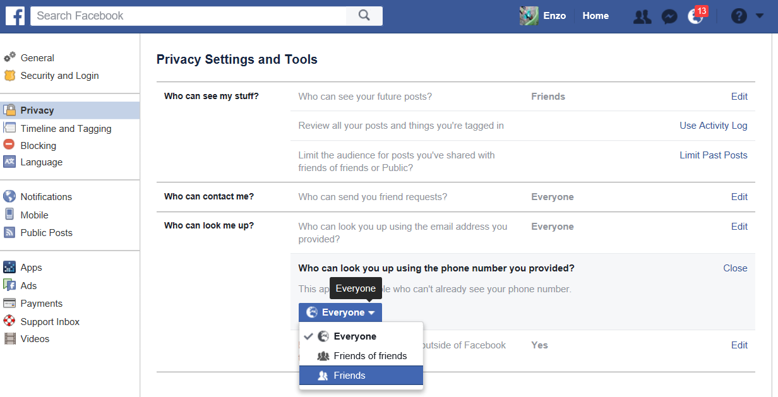Open friend requests icon in top bar
The height and width of the screenshot is (397, 778).
(642, 16)
